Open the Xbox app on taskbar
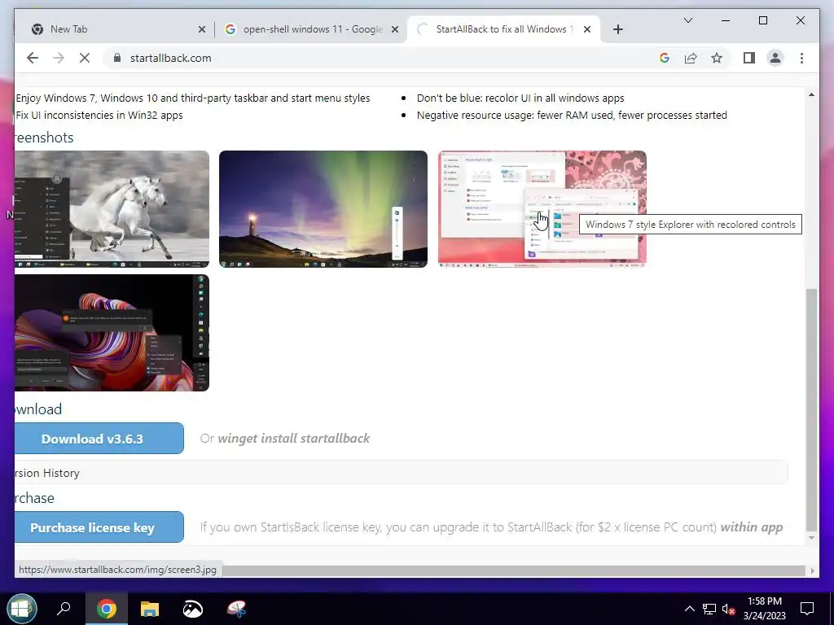The height and width of the screenshot is (625, 834). [x=192, y=609]
